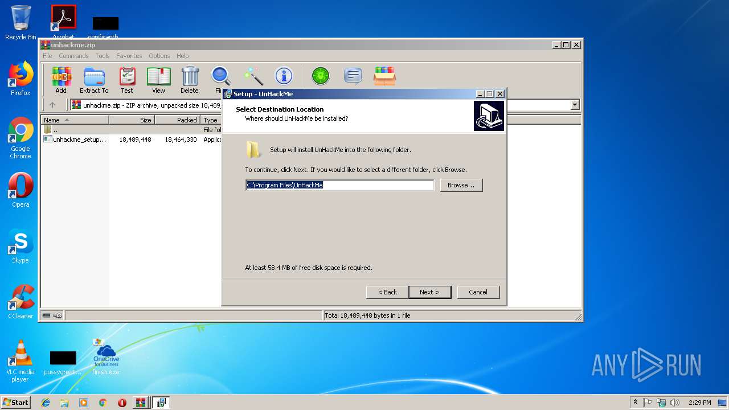Viewport: 729px width, 410px height.
Task: Select the Skype desktop shortcut
Action: pyautogui.click(x=21, y=246)
